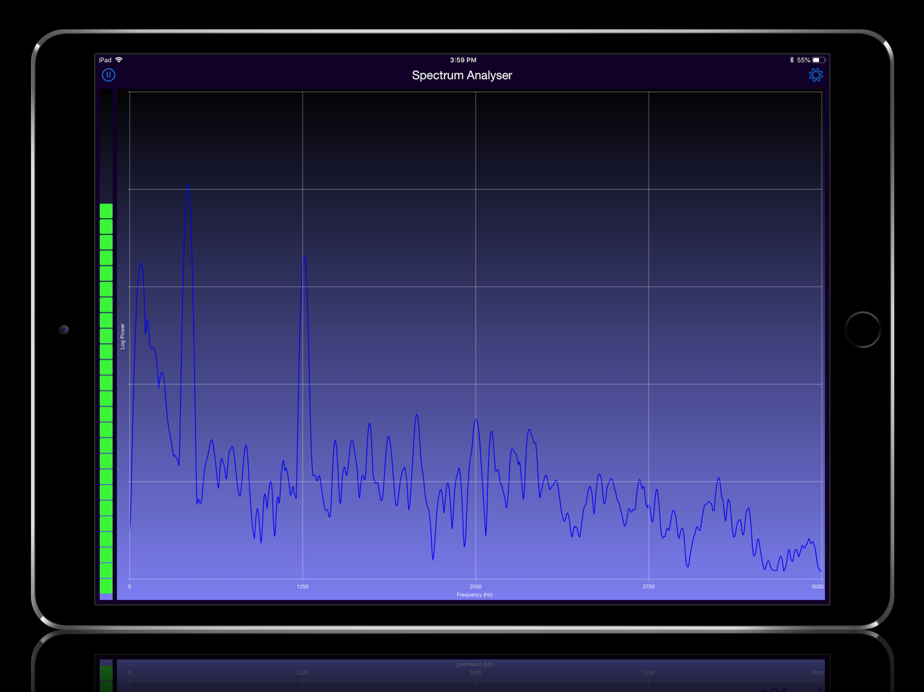The height and width of the screenshot is (692, 924).
Task: Click the 3750 frequency axis label
Action: (x=648, y=586)
